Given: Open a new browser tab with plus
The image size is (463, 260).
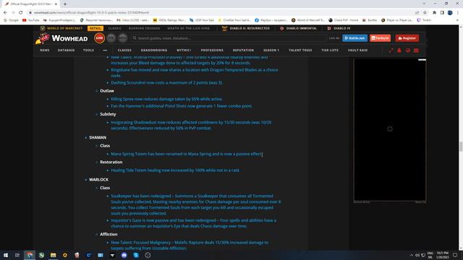Looking at the screenshot, I should (x=65, y=4).
